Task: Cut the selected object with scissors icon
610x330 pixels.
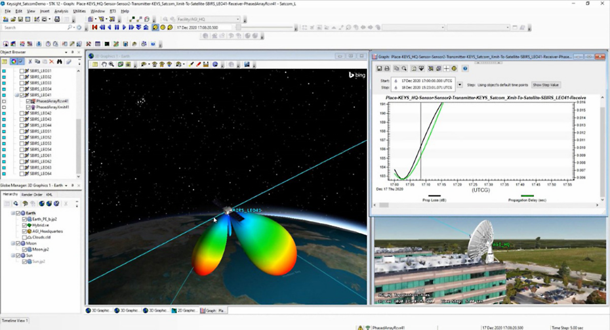Action: pyautogui.click(x=30, y=62)
